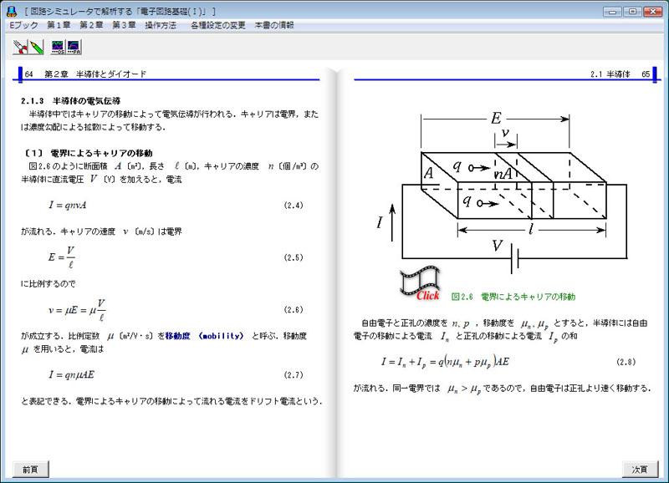
Task: Maximize the E-book window
Action: [x=632, y=12]
